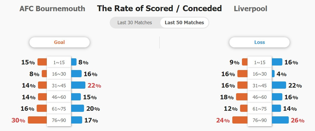This screenshot has height=131, width=315.
Task: Click the blue 22% bar in Goal chart
Action: (x=78, y=85)
